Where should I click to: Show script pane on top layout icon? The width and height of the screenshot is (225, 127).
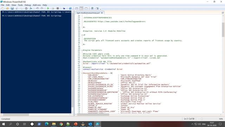[77, 8]
